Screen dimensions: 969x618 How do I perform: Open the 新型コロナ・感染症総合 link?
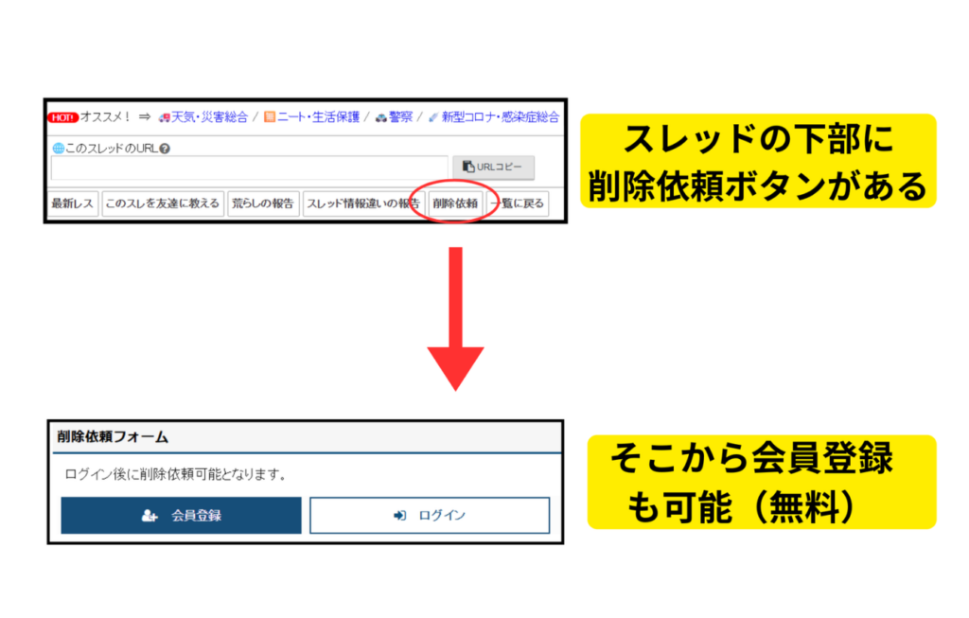pyautogui.click(x=500, y=116)
